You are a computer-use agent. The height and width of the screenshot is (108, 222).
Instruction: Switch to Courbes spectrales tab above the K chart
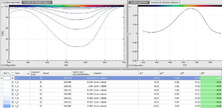[139, 2]
